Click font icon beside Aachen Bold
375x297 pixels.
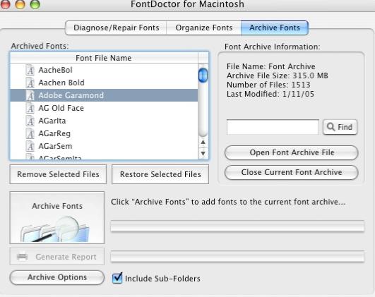coord(30,83)
